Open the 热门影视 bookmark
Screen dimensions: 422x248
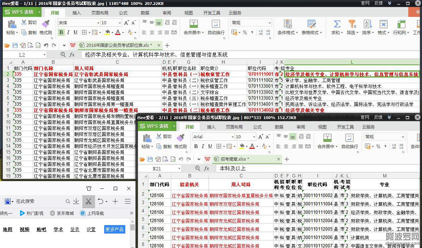pyautogui.click(x=31, y=213)
